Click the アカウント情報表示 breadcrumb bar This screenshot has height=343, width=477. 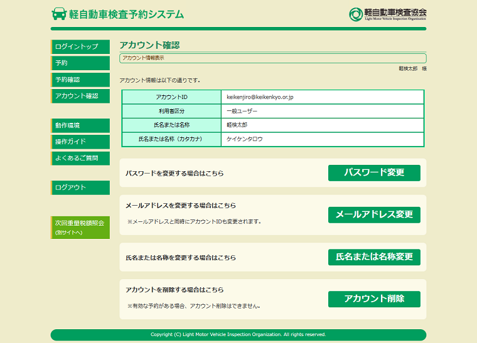click(272, 58)
